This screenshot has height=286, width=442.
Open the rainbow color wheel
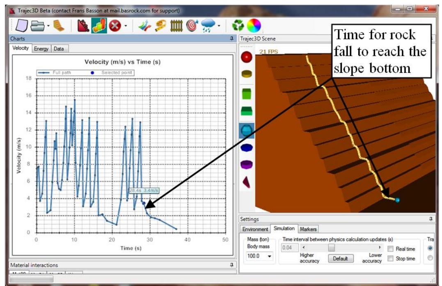[x=254, y=26]
